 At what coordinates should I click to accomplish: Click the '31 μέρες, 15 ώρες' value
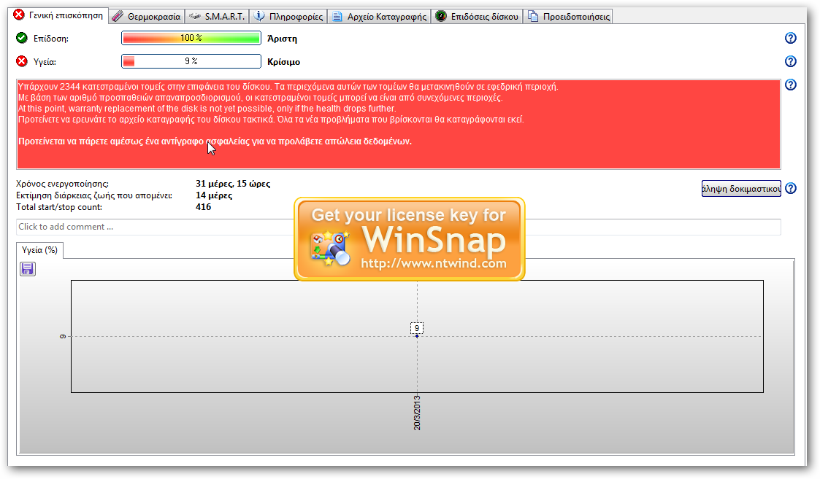pos(233,184)
